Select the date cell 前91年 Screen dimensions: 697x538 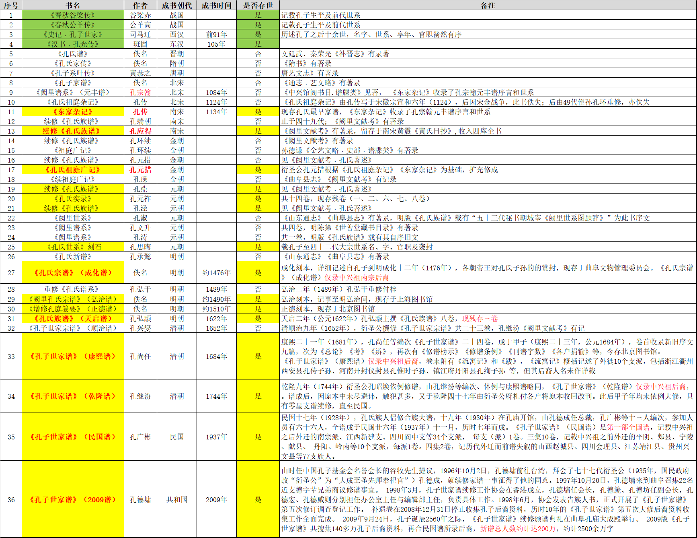(x=217, y=35)
